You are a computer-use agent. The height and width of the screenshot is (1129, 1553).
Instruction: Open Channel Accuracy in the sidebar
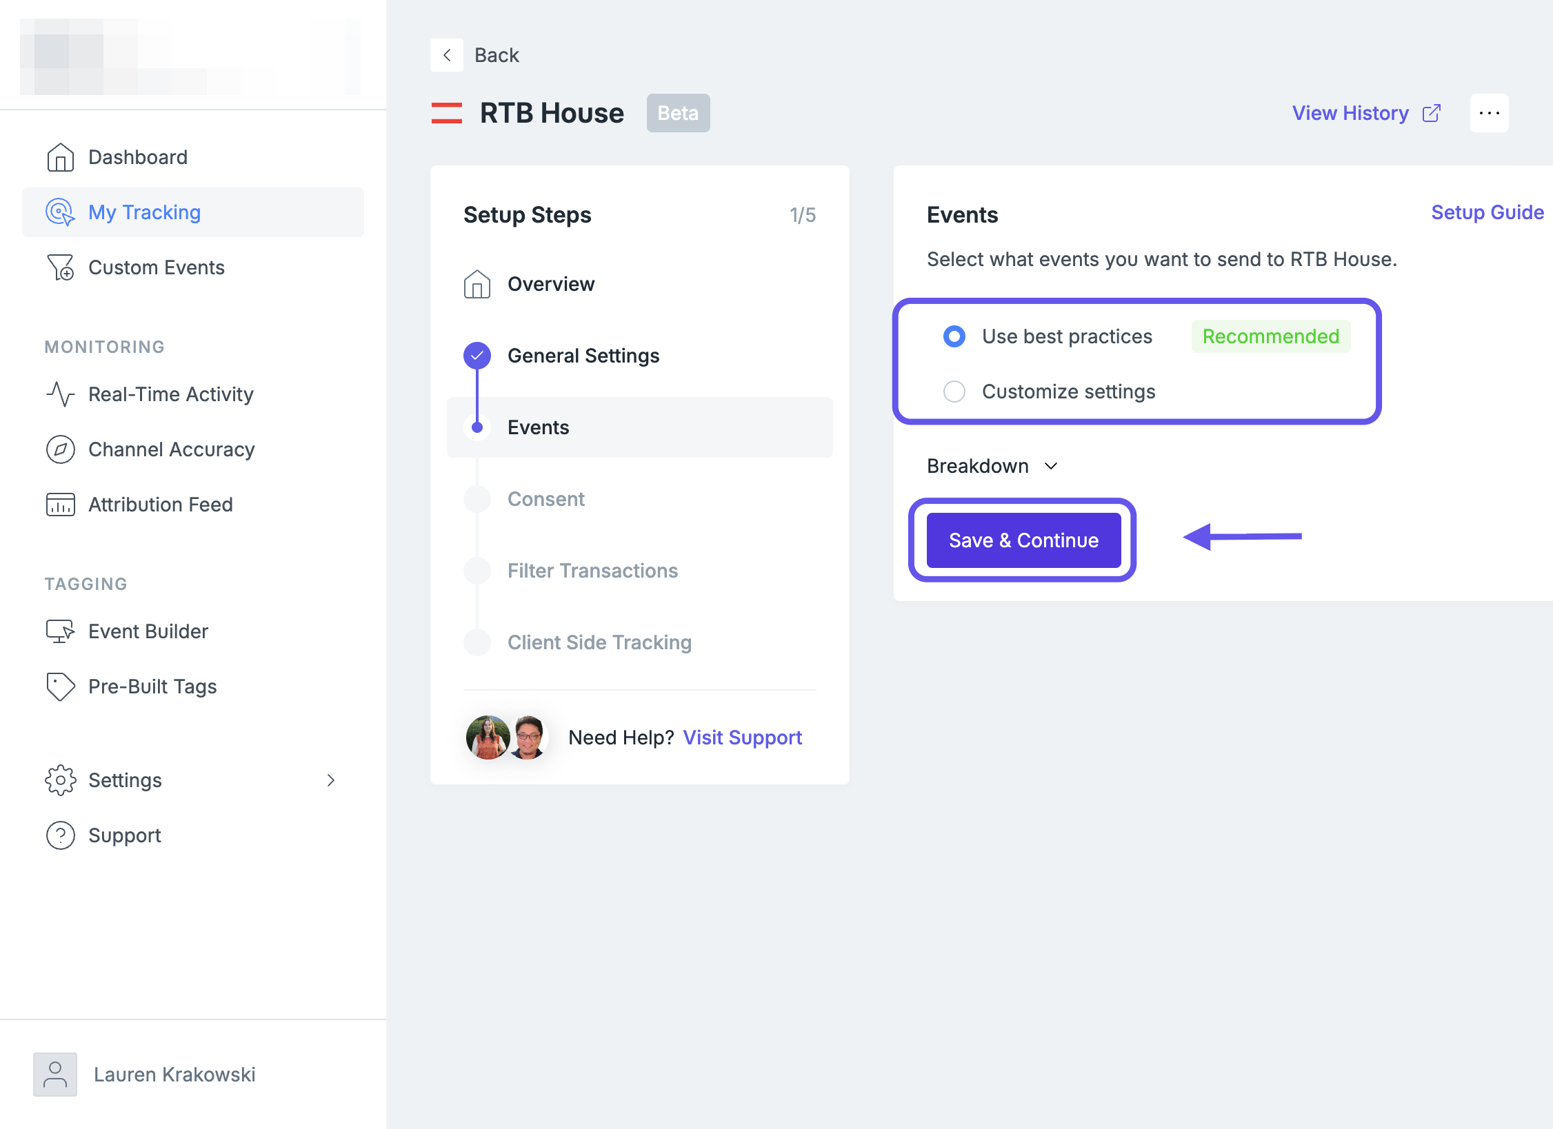(x=193, y=449)
